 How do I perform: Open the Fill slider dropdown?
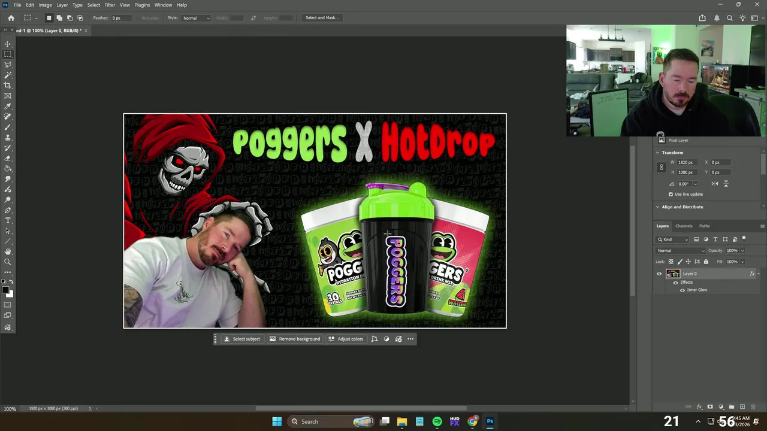tap(742, 262)
